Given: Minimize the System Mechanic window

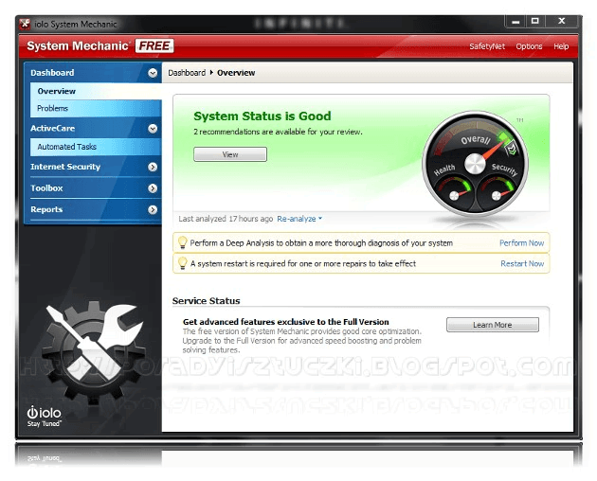Looking at the screenshot, I should [516, 22].
